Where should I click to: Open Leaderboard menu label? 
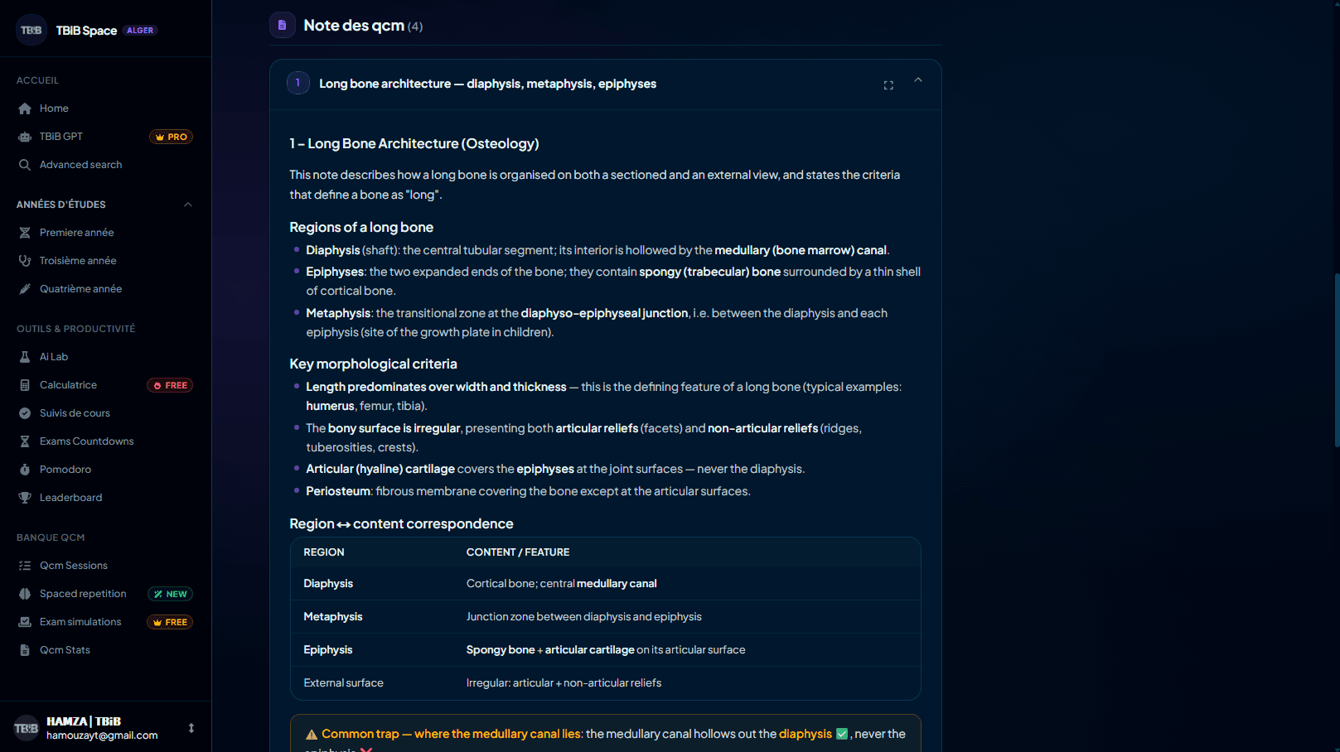71,498
